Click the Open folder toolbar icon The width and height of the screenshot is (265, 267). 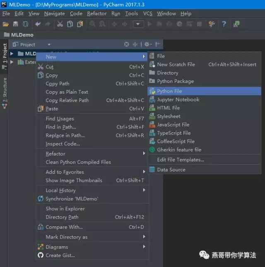(x=5, y=24)
